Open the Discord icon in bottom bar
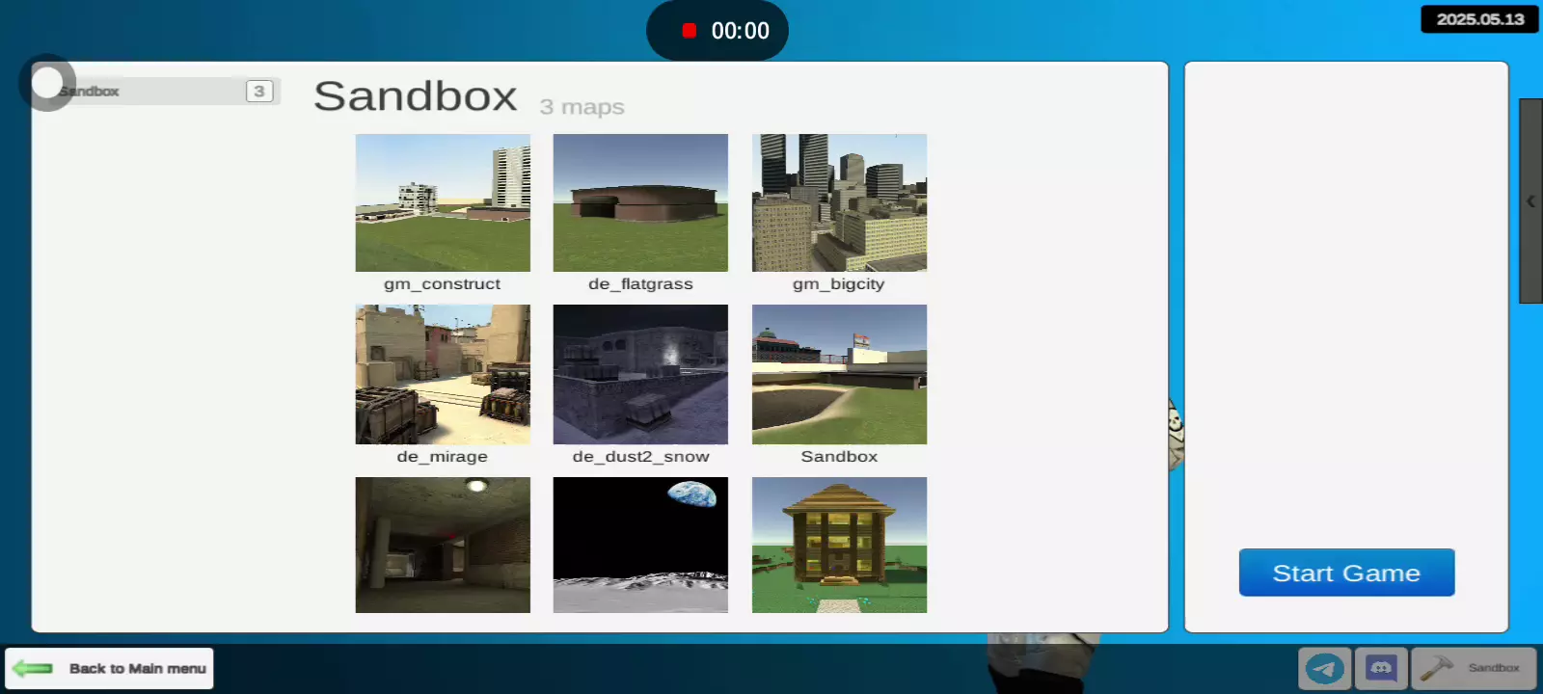 [1381, 668]
